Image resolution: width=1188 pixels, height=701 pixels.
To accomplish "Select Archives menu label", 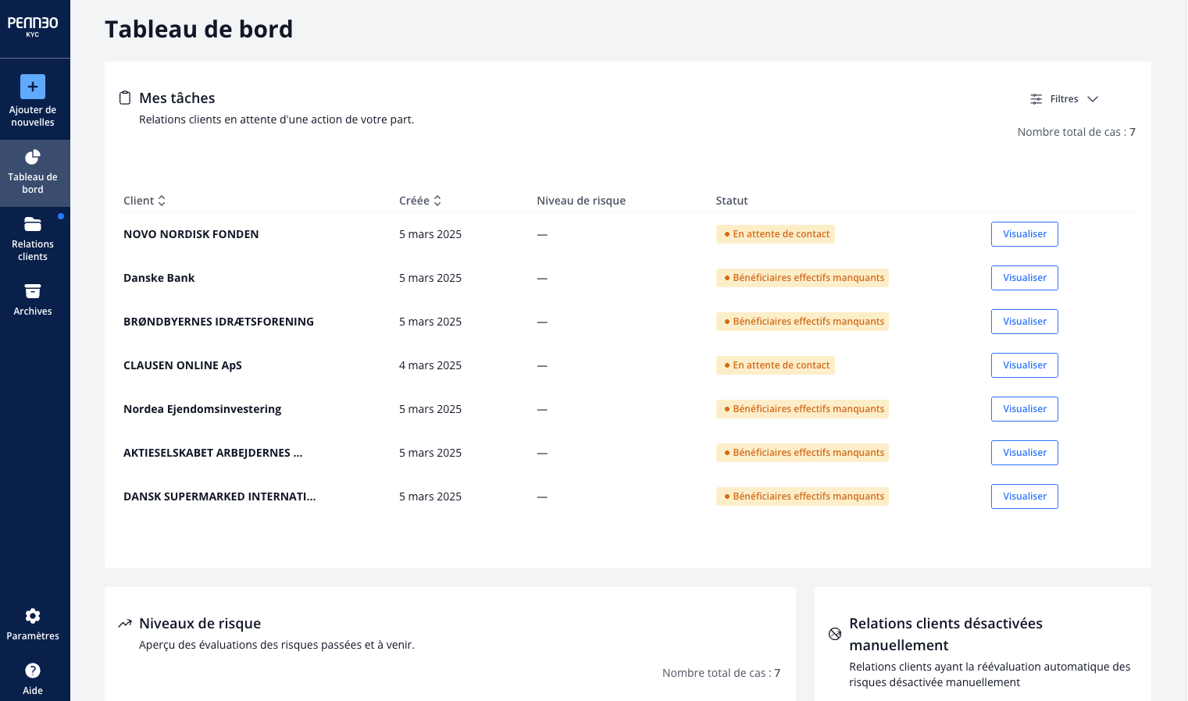I will 33,311.
